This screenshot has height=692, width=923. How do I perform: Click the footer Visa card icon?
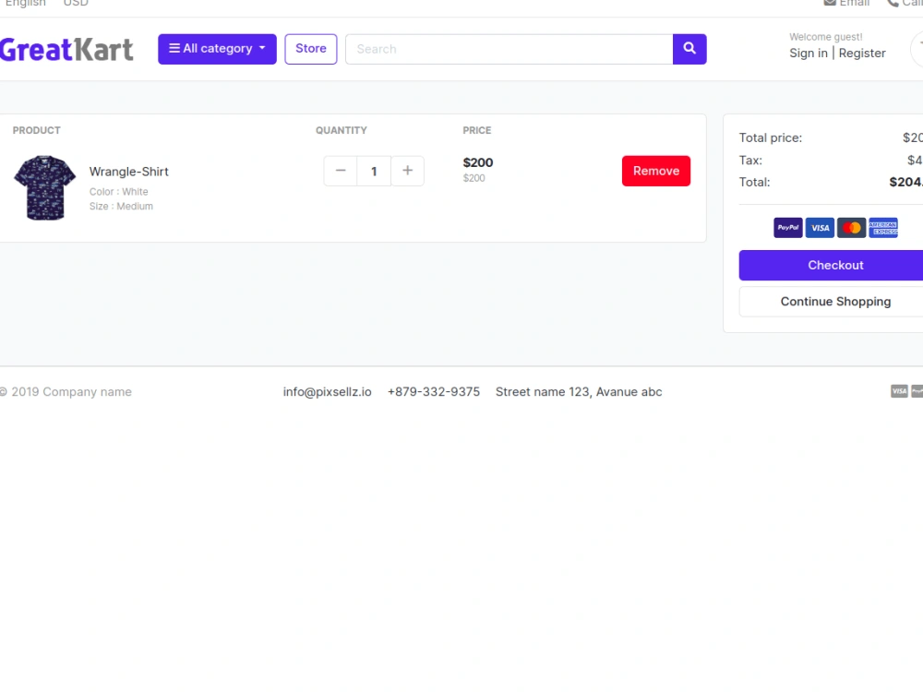point(899,391)
